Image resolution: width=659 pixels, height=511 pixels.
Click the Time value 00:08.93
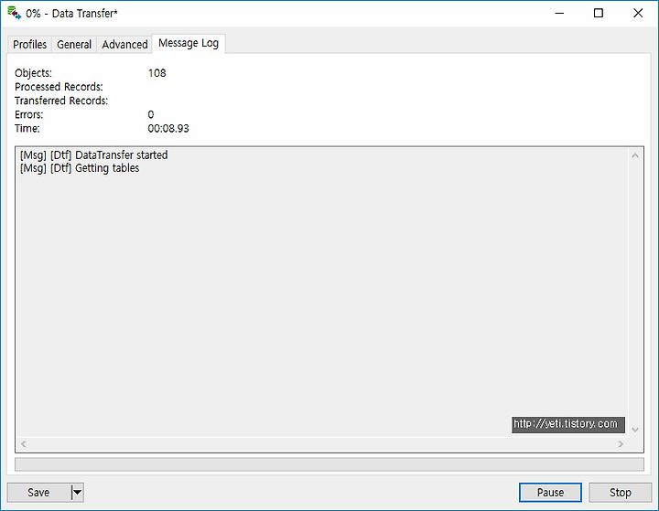168,129
